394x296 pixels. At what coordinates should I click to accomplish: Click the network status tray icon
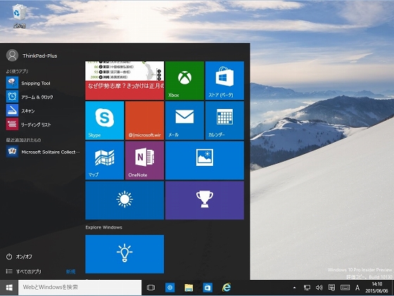pos(307,288)
